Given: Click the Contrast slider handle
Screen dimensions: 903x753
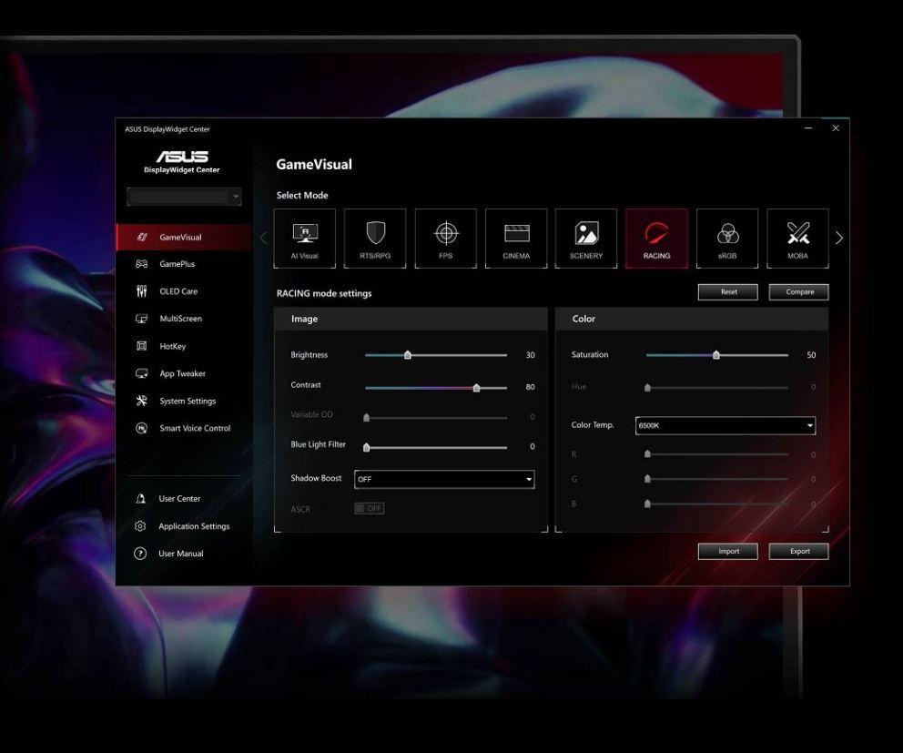Looking at the screenshot, I should 476,388.
